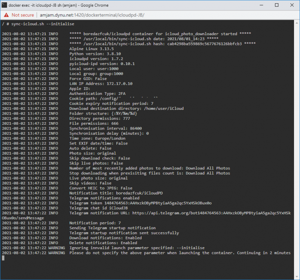
Task: Click the sync-icloud.sh hash value line
Action: click(x=162, y=44)
